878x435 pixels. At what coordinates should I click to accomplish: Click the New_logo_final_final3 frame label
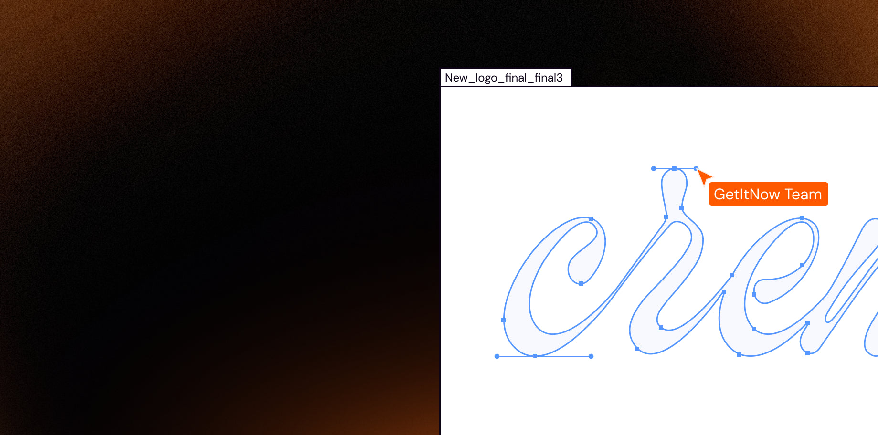505,78
